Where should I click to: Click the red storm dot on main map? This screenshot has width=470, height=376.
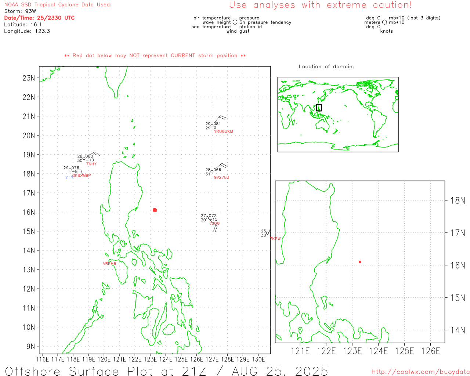tap(155, 210)
